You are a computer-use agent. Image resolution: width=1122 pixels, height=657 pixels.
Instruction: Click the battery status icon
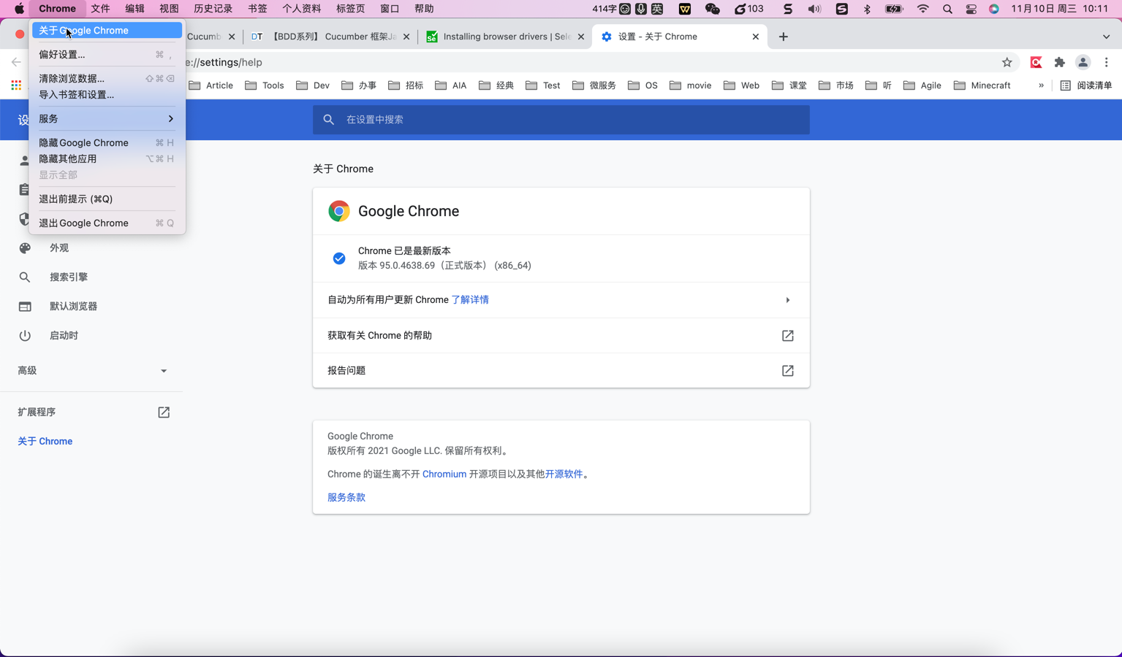(x=894, y=9)
